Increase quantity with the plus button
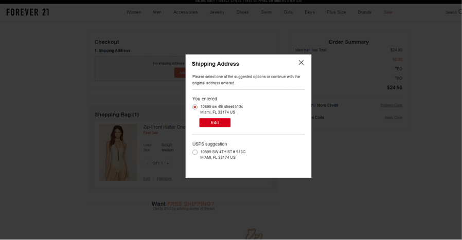The width and height of the screenshot is (462, 240). [x=168, y=163]
